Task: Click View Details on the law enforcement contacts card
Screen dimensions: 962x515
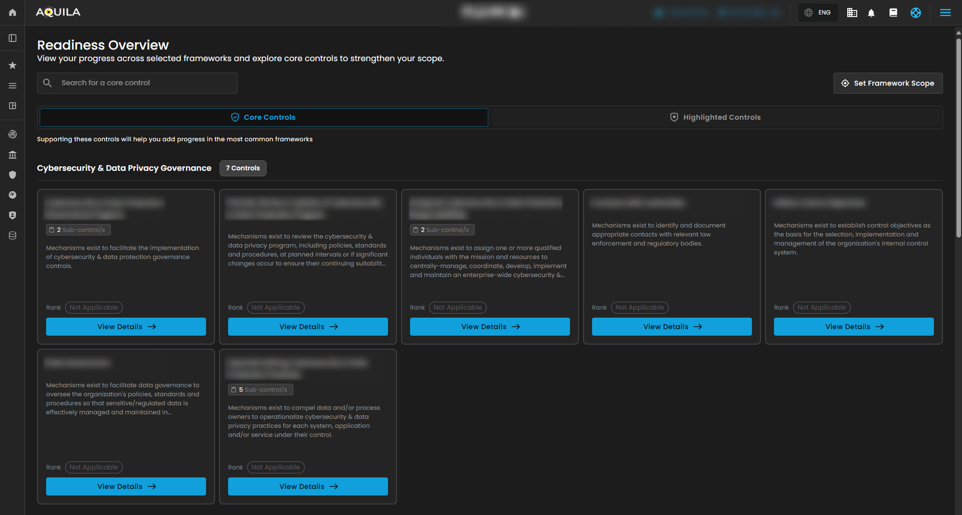Action: pos(672,327)
